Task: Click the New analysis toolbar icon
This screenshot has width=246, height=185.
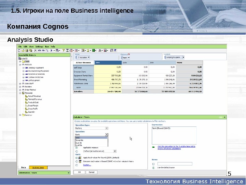Action: tap(19, 50)
